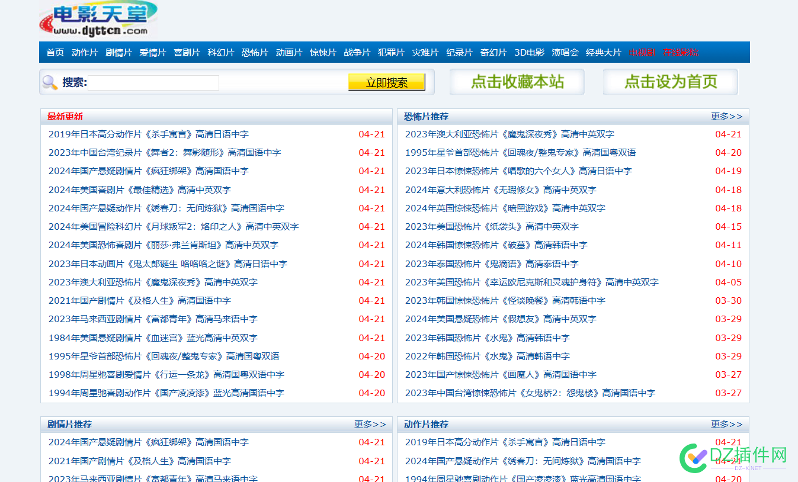Image resolution: width=798 pixels, height=482 pixels.
Task: Open 2024年韩国惊悚恐怖片《破墓》 link
Action: click(496, 245)
